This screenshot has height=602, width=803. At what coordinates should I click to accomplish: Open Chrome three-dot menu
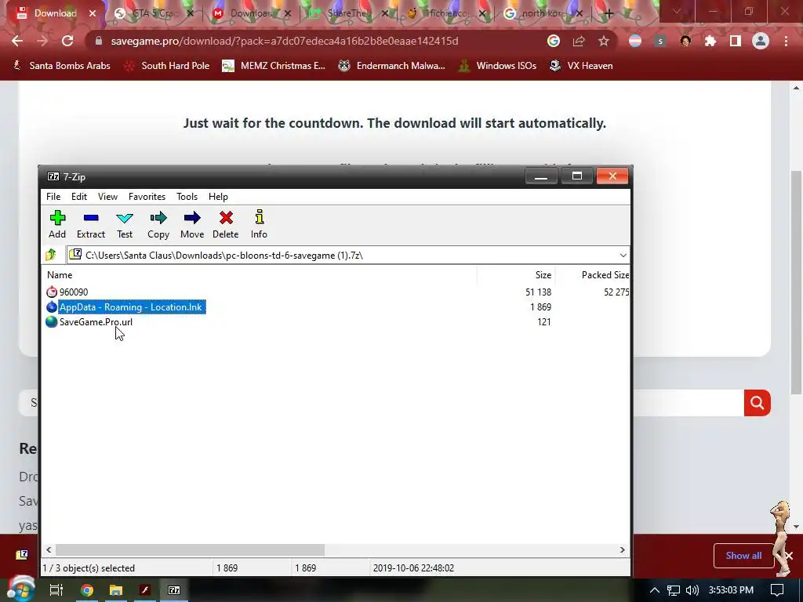(786, 41)
